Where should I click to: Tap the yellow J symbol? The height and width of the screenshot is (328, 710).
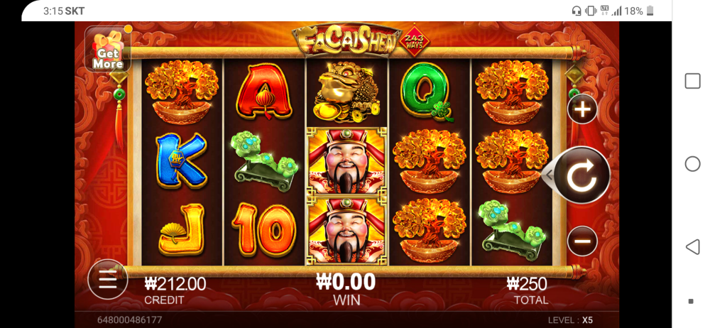[181, 230]
